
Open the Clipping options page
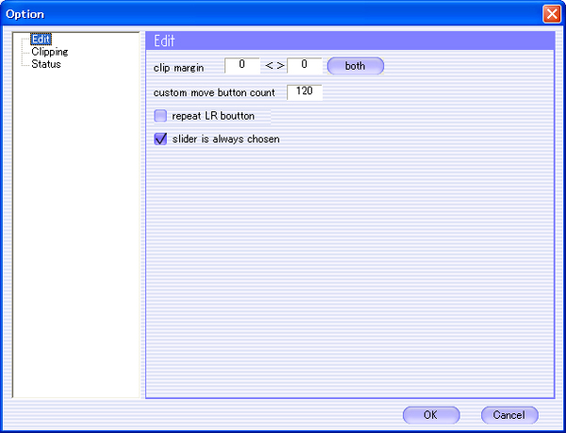pos(49,52)
